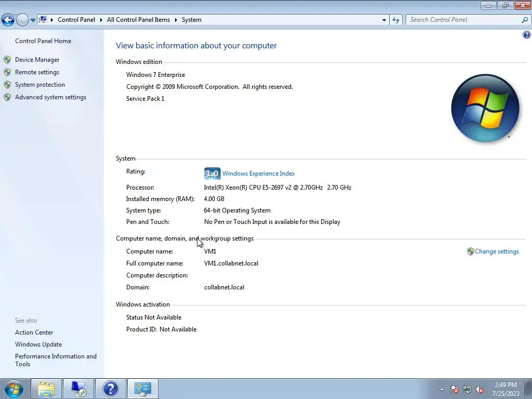Select the Control Panel taskbar button

[143, 389]
